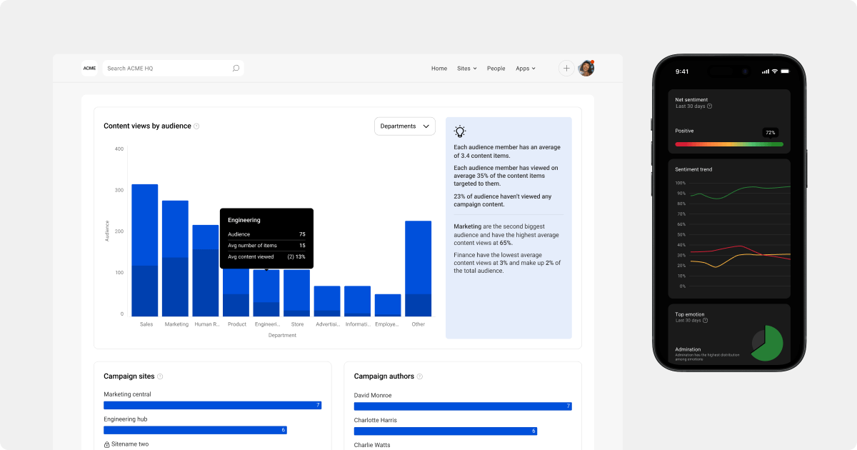Click the David Monroe name
The image size is (857, 450).
pyautogui.click(x=373, y=395)
